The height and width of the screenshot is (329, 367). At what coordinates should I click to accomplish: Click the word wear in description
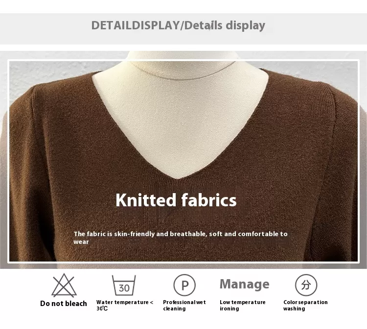click(x=81, y=242)
